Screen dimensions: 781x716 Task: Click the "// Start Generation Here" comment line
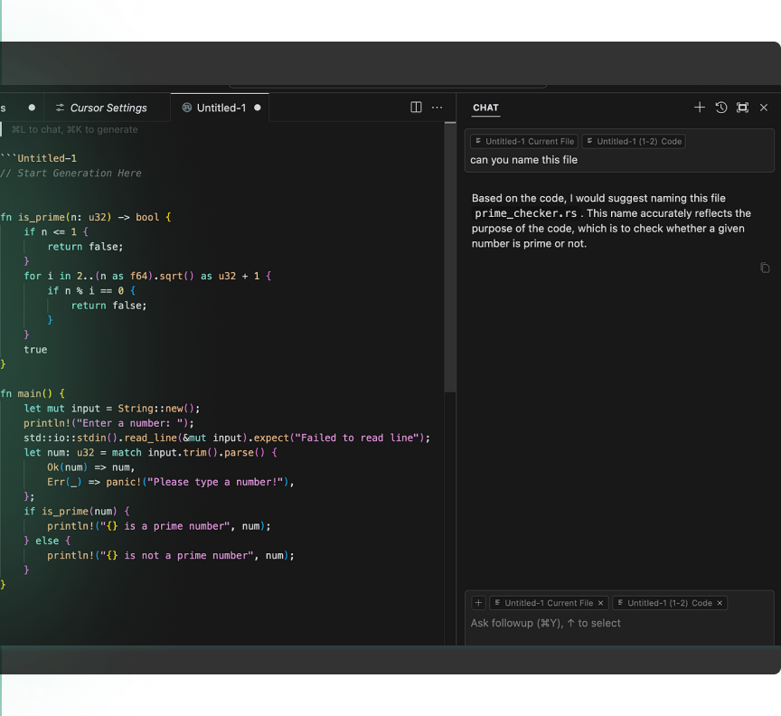pyautogui.click(x=71, y=173)
